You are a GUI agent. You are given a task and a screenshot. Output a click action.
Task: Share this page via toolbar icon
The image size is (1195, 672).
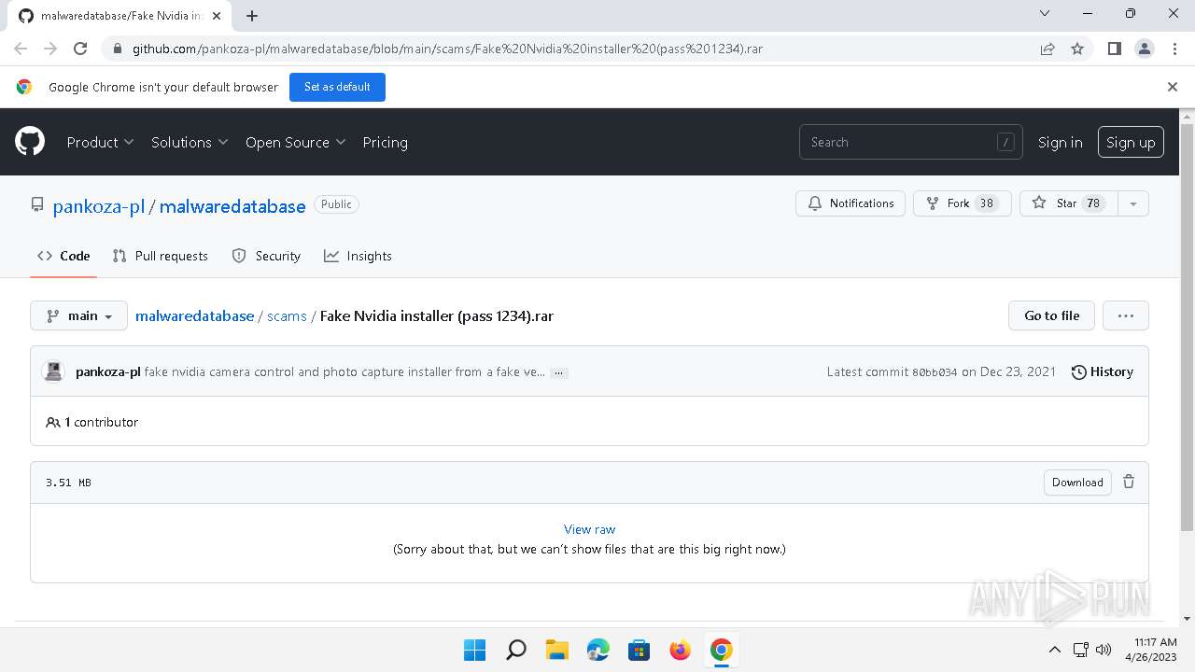click(1047, 49)
